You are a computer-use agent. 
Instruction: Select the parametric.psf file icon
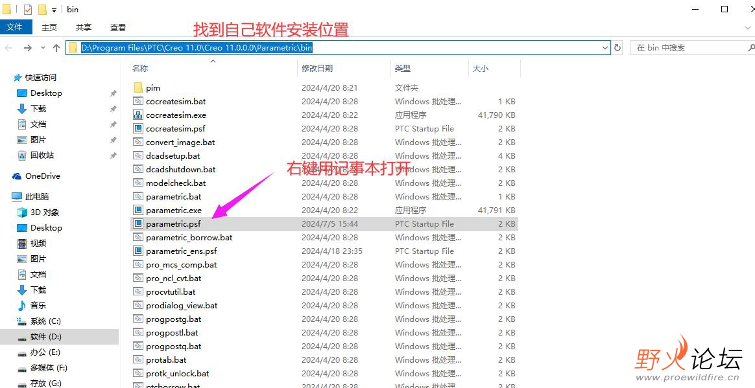(138, 223)
